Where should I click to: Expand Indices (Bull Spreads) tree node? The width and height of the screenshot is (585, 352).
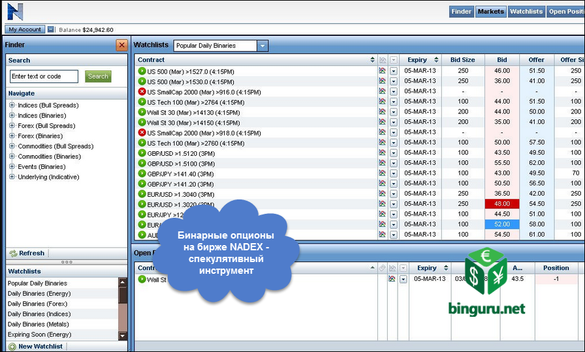pyautogui.click(x=12, y=105)
